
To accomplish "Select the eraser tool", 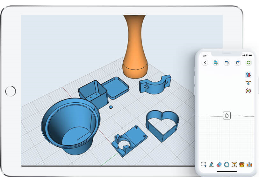I will tap(219, 164).
